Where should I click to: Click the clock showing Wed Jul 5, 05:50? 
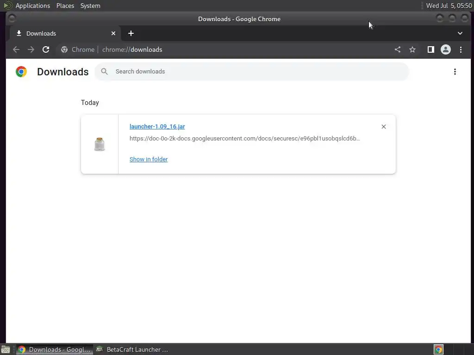click(x=449, y=6)
